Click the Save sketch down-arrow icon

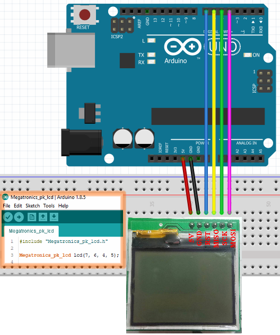pyautogui.click(x=54, y=217)
